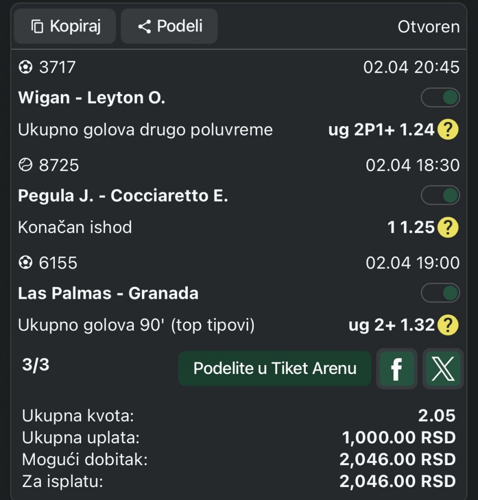This screenshot has width=478, height=500.
Task: Open help icon next to Konačan ishod 1.25
Action: [448, 228]
